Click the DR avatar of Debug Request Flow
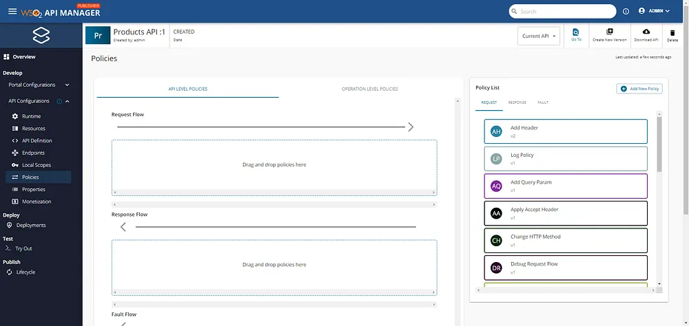The width and height of the screenshot is (689, 326). 496,268
